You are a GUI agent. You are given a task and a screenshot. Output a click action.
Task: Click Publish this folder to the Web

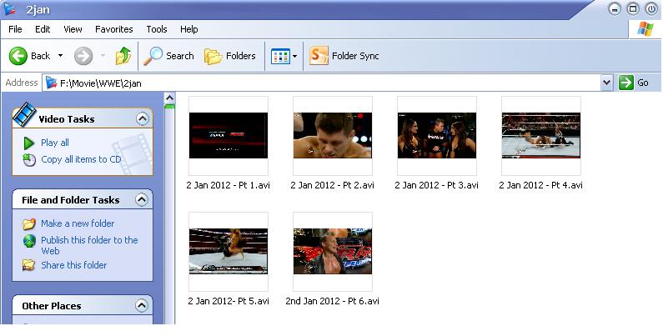coord(89,245)
